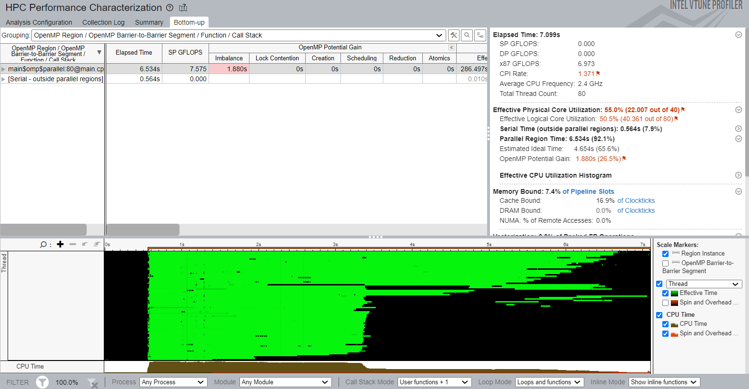
Task: Click the undo previous zoom arrow icon
Action: tap(85, 244)
